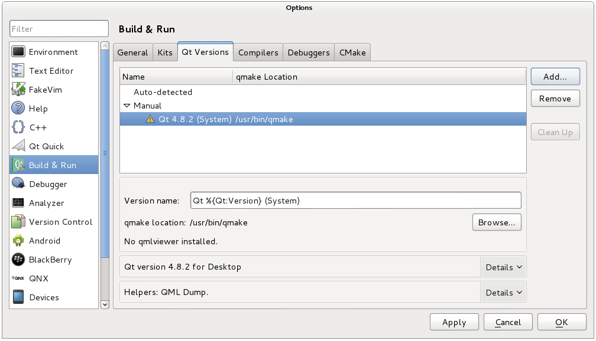
Task: Click 'Qt version 4.8.2 for Desktop' text
Action: click(x=183, y=267)
